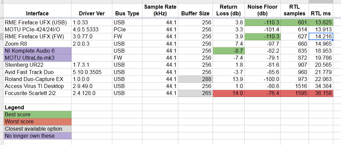Click the PCIe bus type cell
This screenshot has height=145, width=341.
tap(127, 30)
